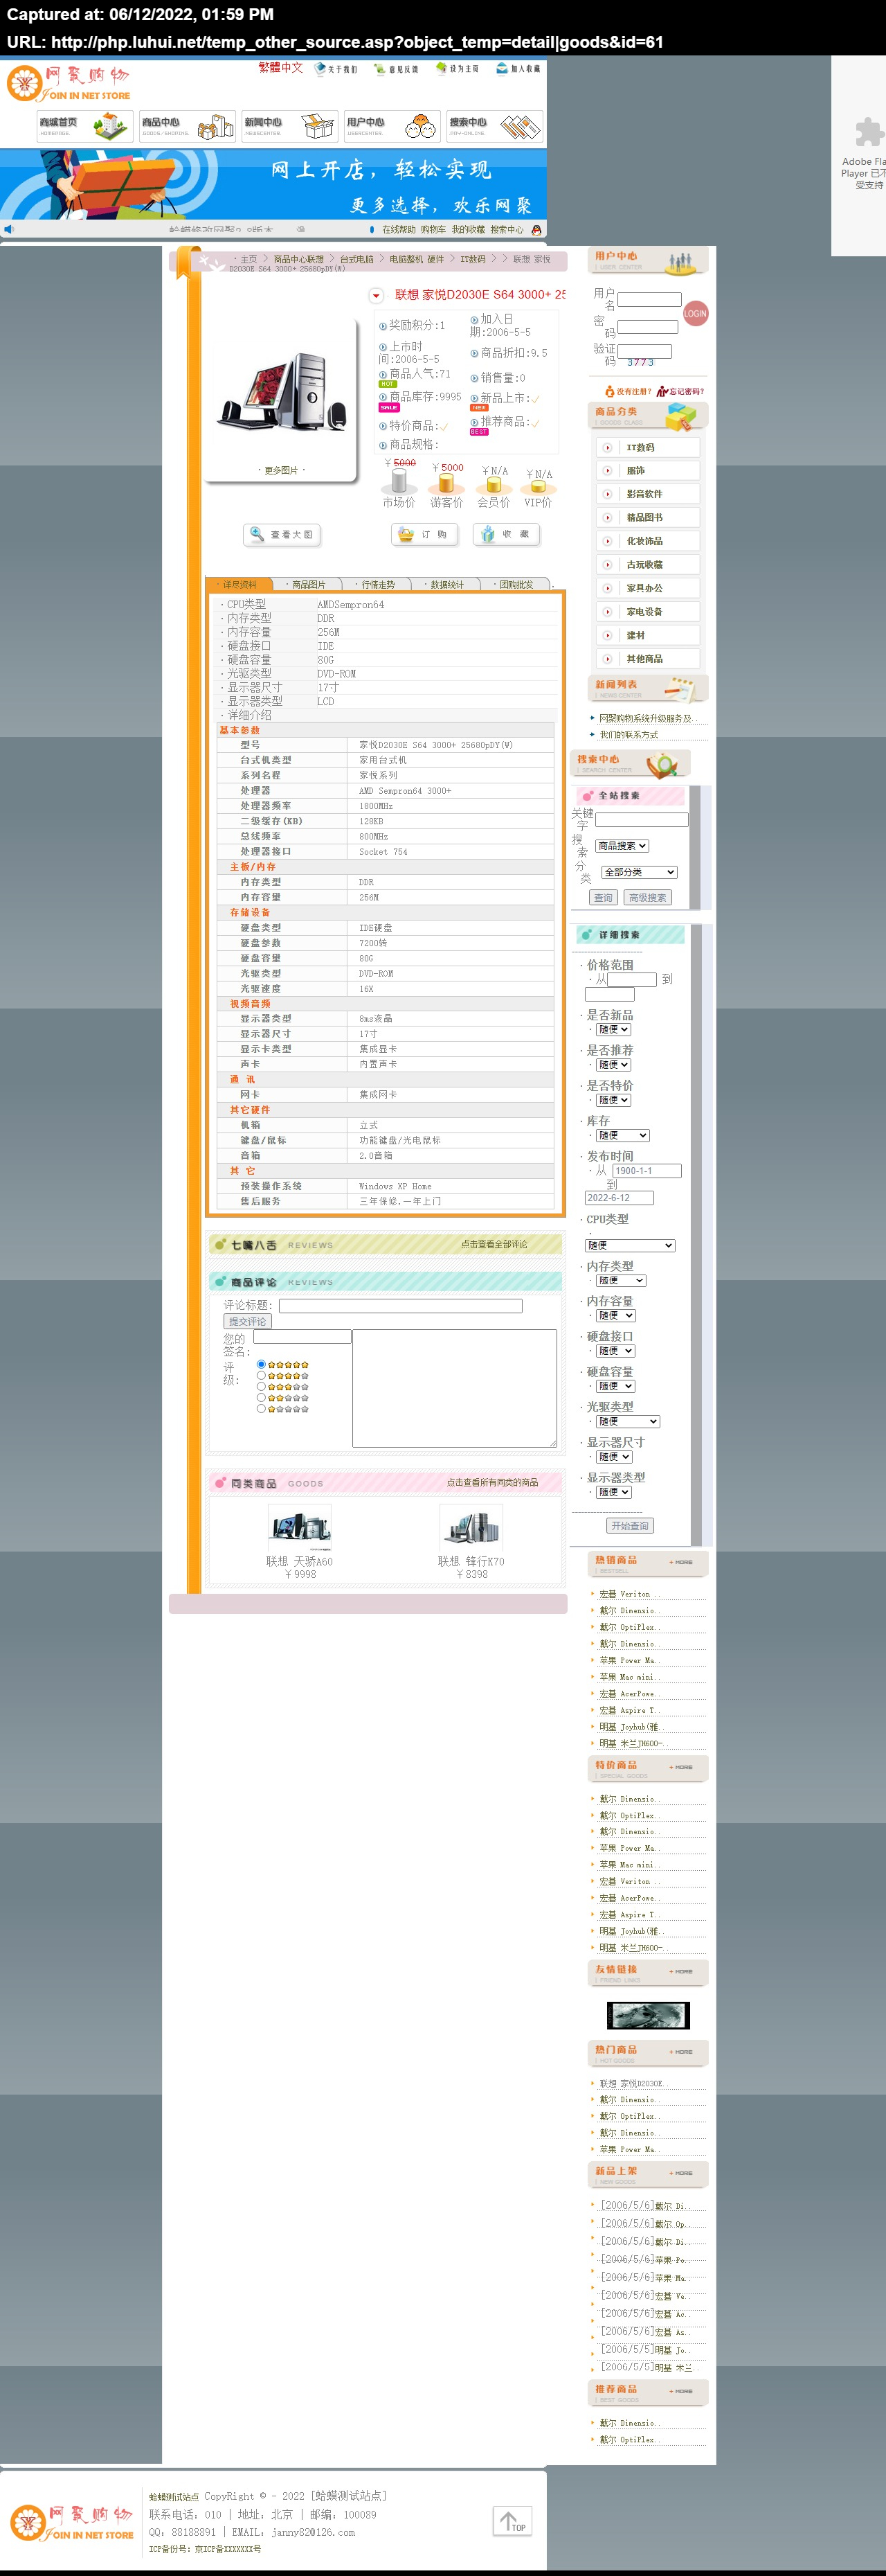This screenshot has height=2576, width=886.
Task: Open the 光驱类型 dropdown
Action: tap(629, 1421)
